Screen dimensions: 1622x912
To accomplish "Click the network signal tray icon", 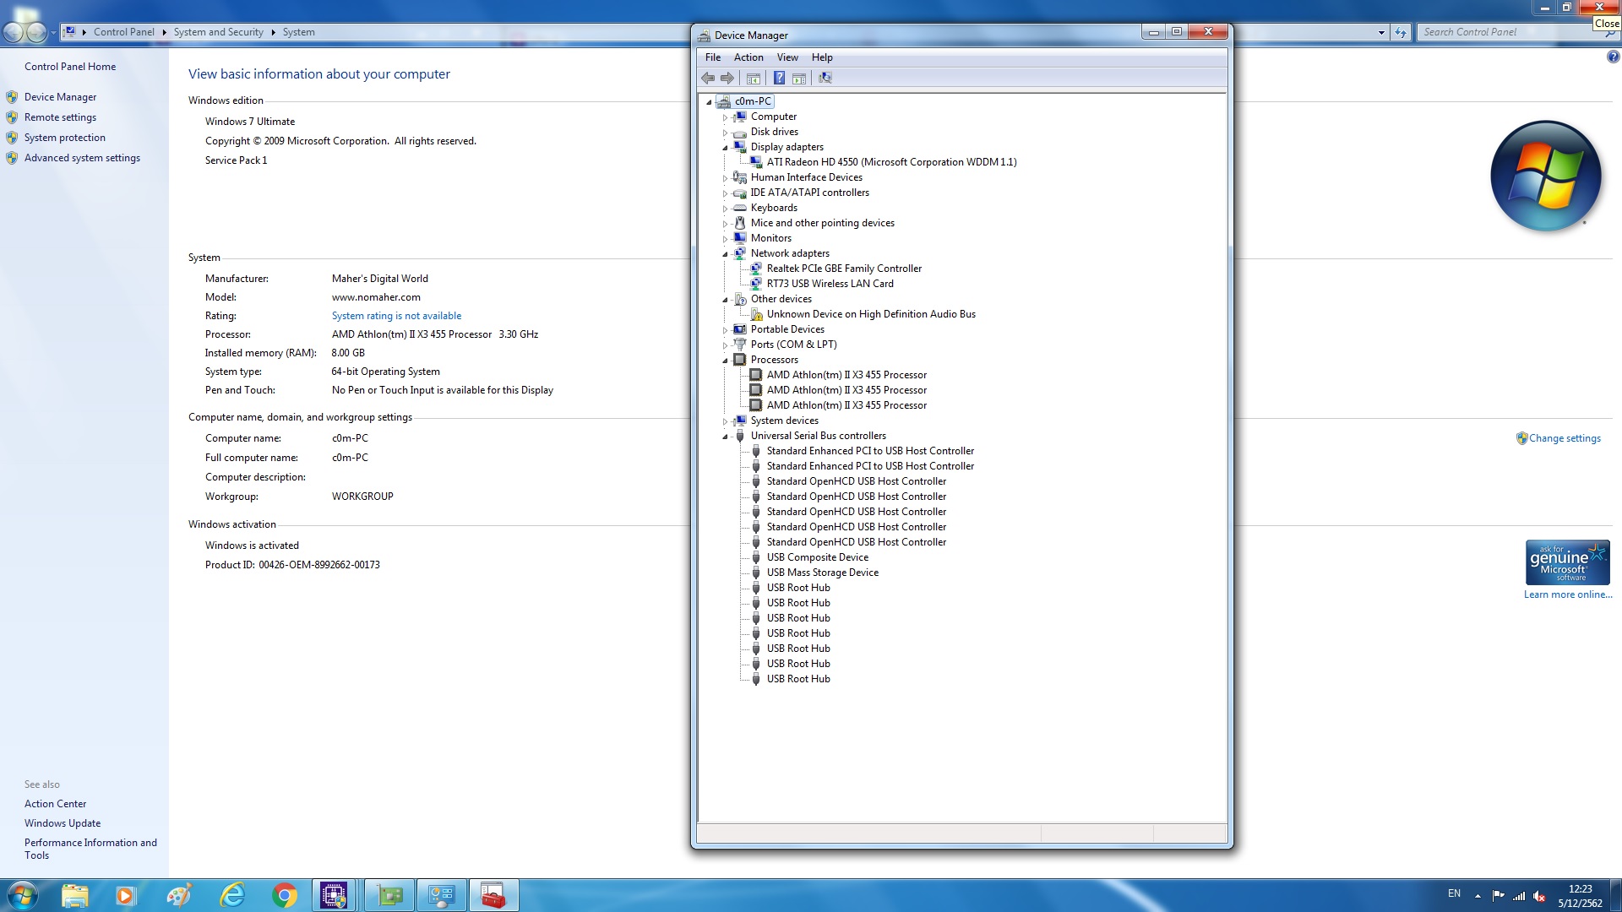I will [x=1519, y=896].
